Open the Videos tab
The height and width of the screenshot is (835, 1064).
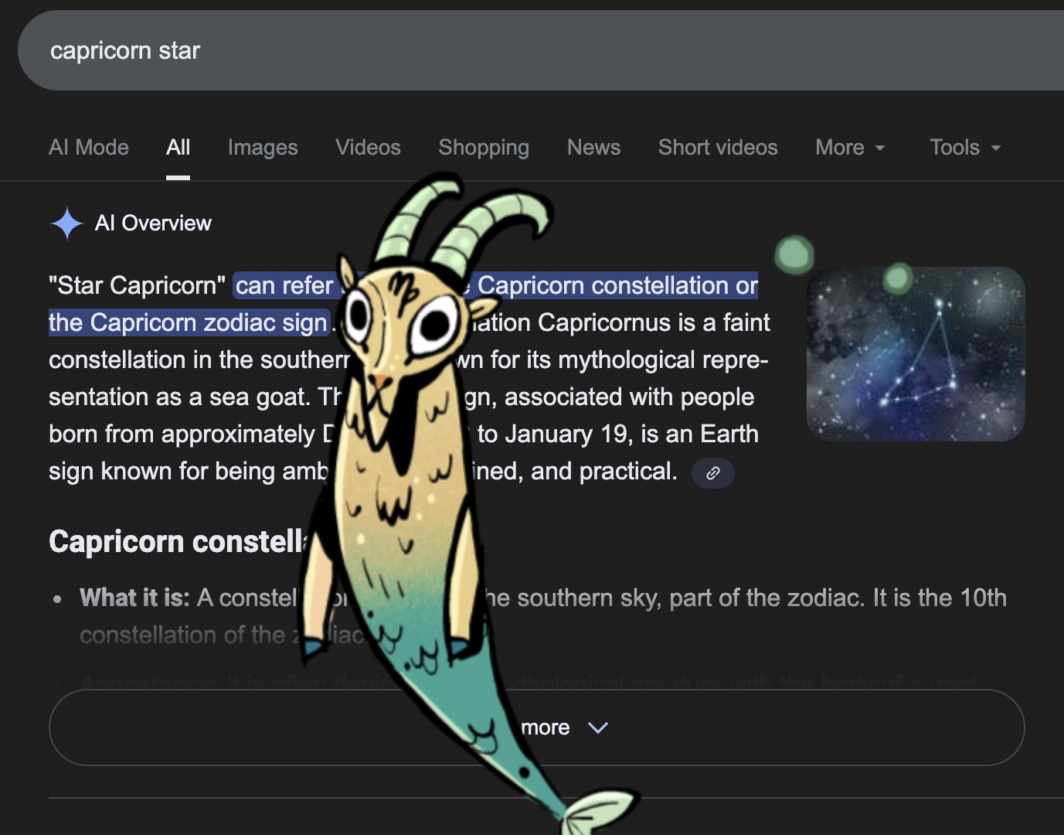pos(368,147)
